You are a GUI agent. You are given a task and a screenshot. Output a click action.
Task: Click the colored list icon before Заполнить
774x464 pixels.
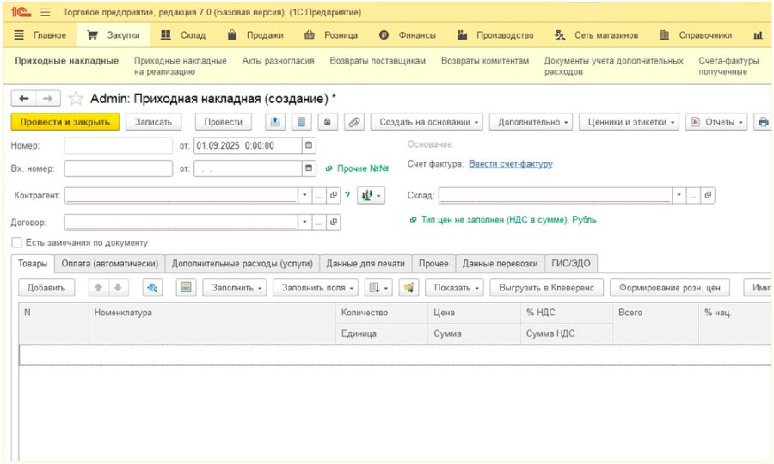coord(186,288)
